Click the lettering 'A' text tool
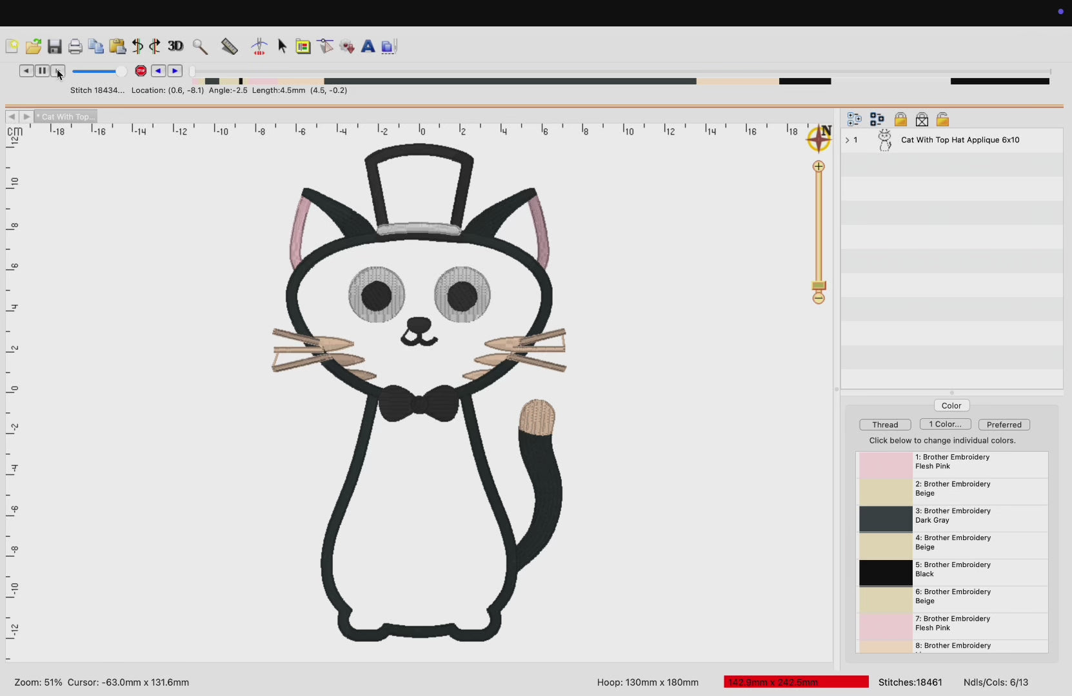Screen dimensions: 1072x696 click(368, 46)
